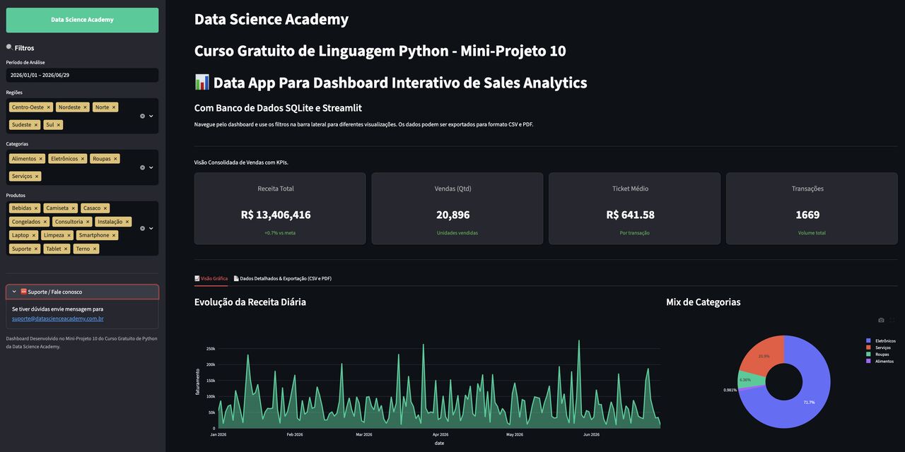Remove the Consultoria product tag

point(88,222)
